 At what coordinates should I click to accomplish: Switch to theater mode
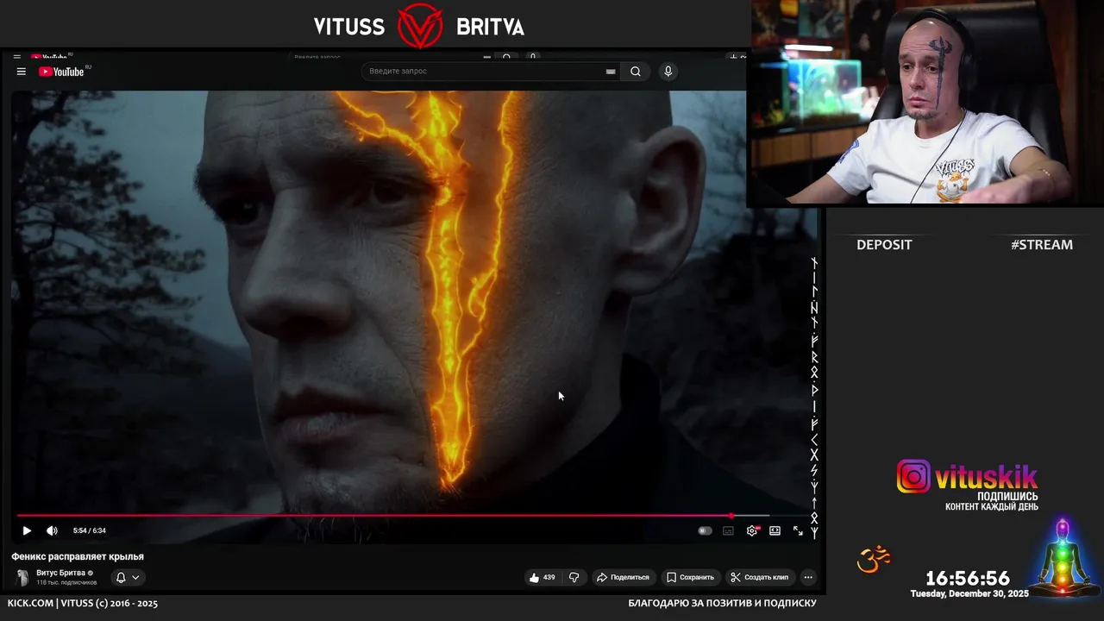tap(775, 530)
